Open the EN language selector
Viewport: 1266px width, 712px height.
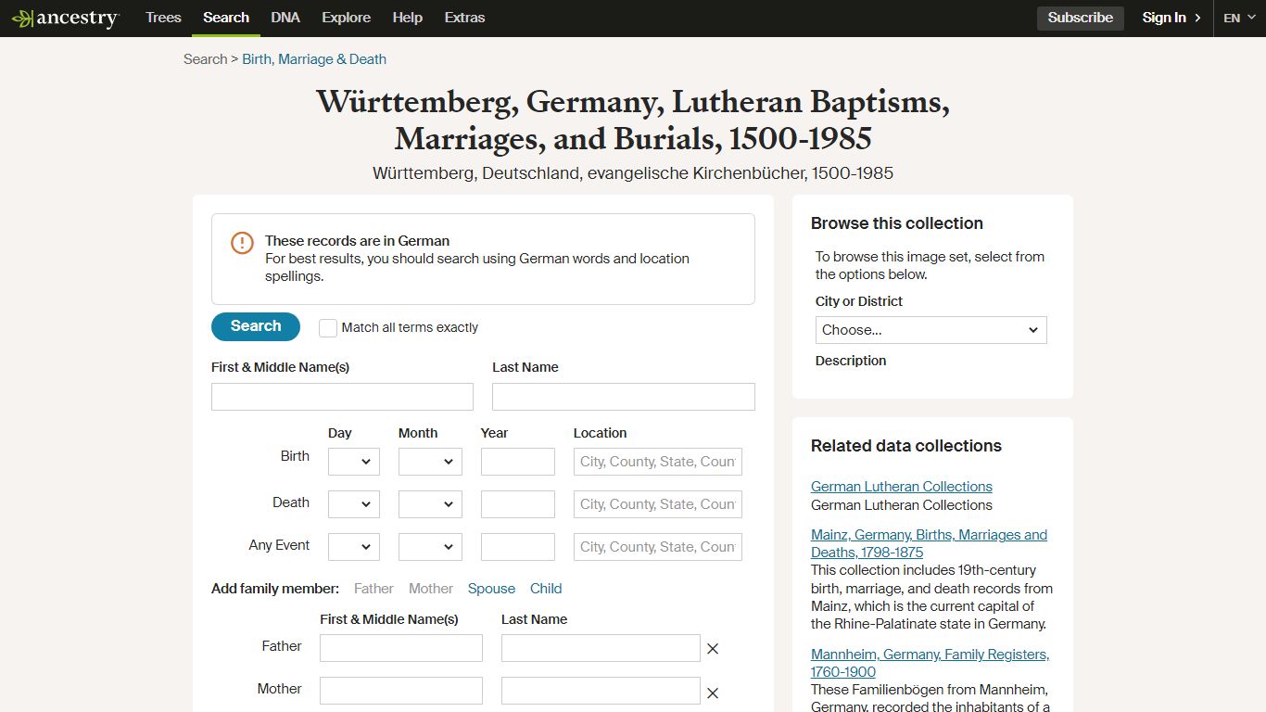pos(1239,18)
